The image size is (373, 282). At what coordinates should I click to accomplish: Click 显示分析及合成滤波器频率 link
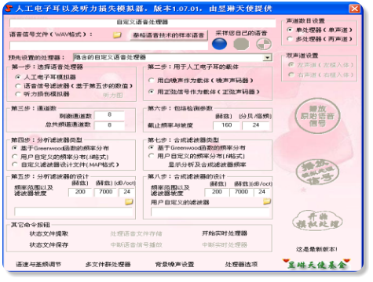(207, 164)
